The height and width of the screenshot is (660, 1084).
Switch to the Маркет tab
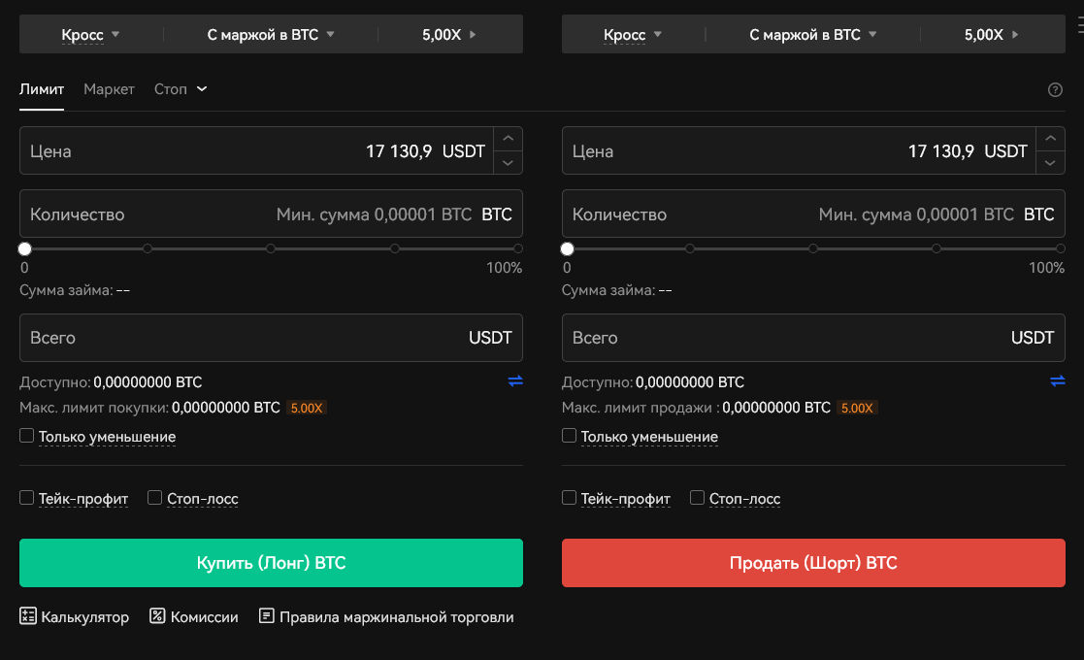click(109, 88)
